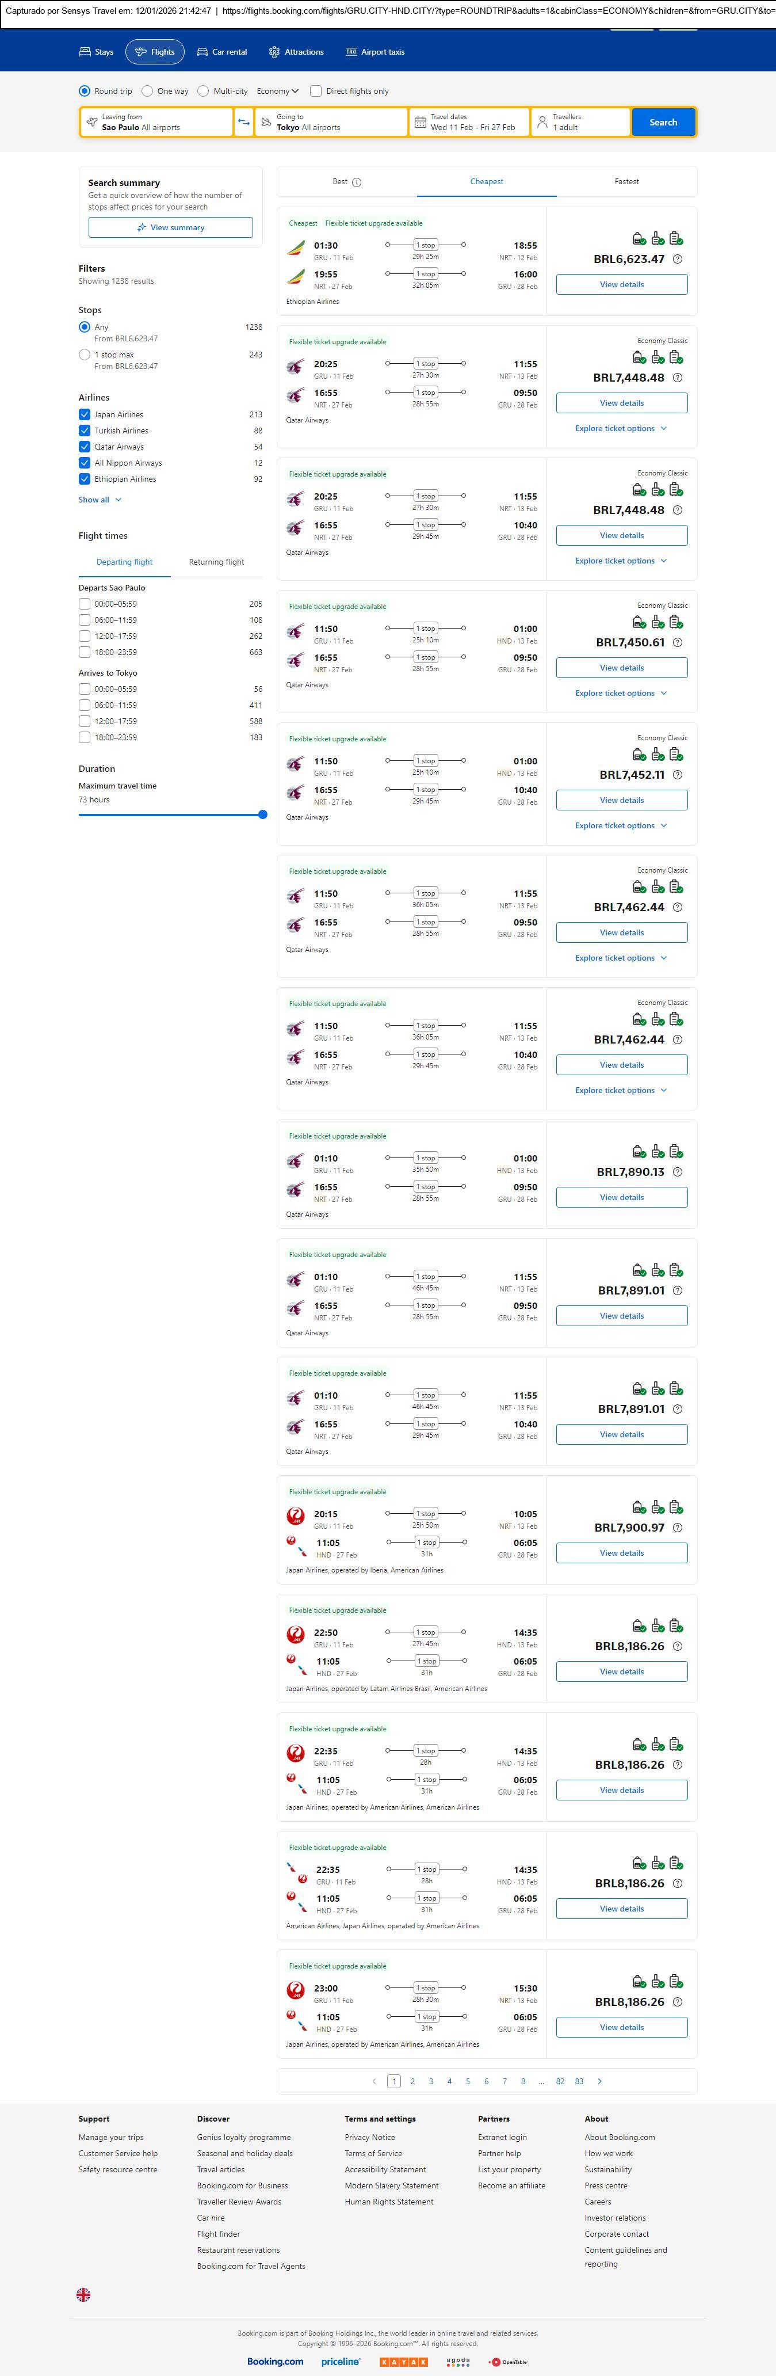Screen dimensions: 776x2376
Task: Click next page arrow in pagination
Action: [x=600, y=2081]
